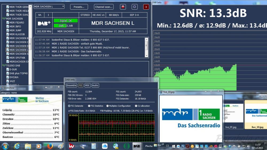Select MDR SPUTNIK station in list
This screenshot has height=150, width=267.
point(17,58)
